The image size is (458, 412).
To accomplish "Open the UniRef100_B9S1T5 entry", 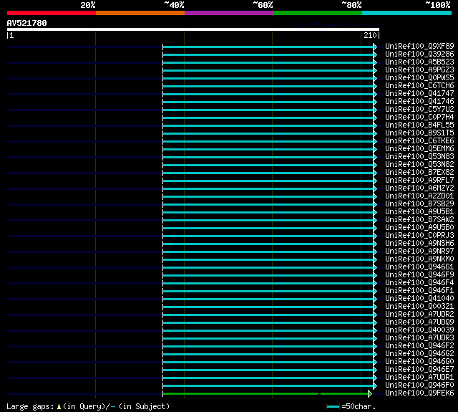I will pos(419,133).
